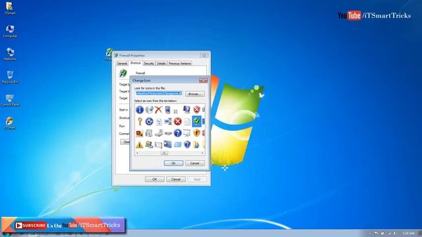
Task: Select the folder with blue figure icon
Action: coord(196,145)
